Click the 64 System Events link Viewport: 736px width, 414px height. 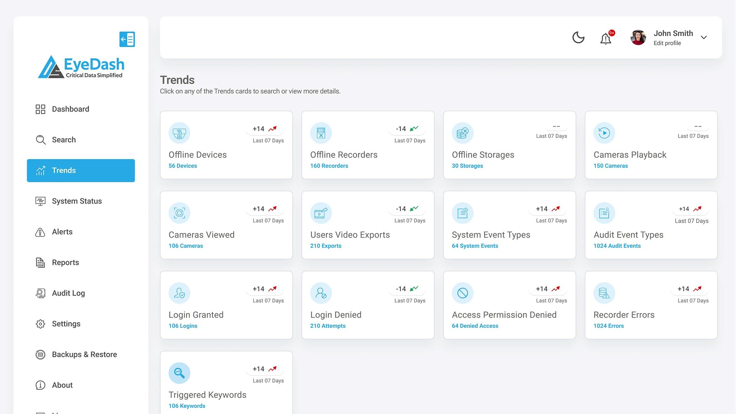475,246
